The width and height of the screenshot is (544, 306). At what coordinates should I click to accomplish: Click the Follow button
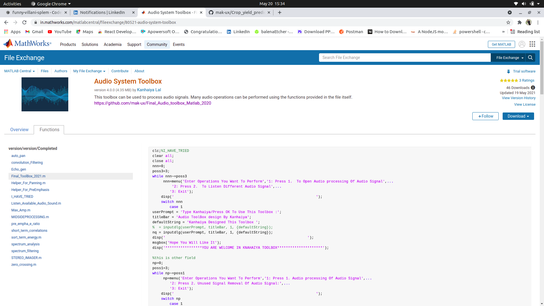485,116
